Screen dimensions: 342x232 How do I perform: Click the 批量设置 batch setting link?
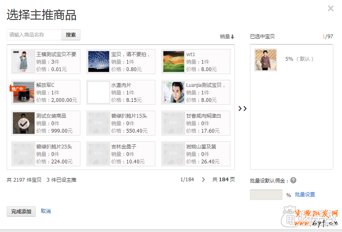305,195
